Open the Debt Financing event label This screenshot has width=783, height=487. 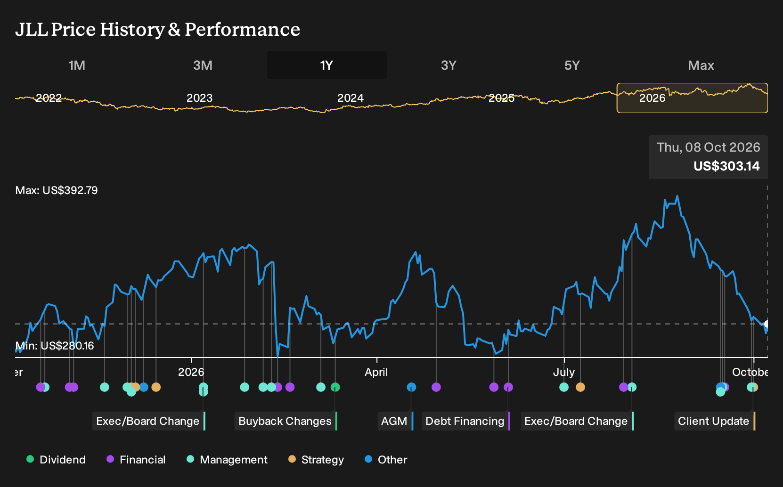click(x=466, y=421)
